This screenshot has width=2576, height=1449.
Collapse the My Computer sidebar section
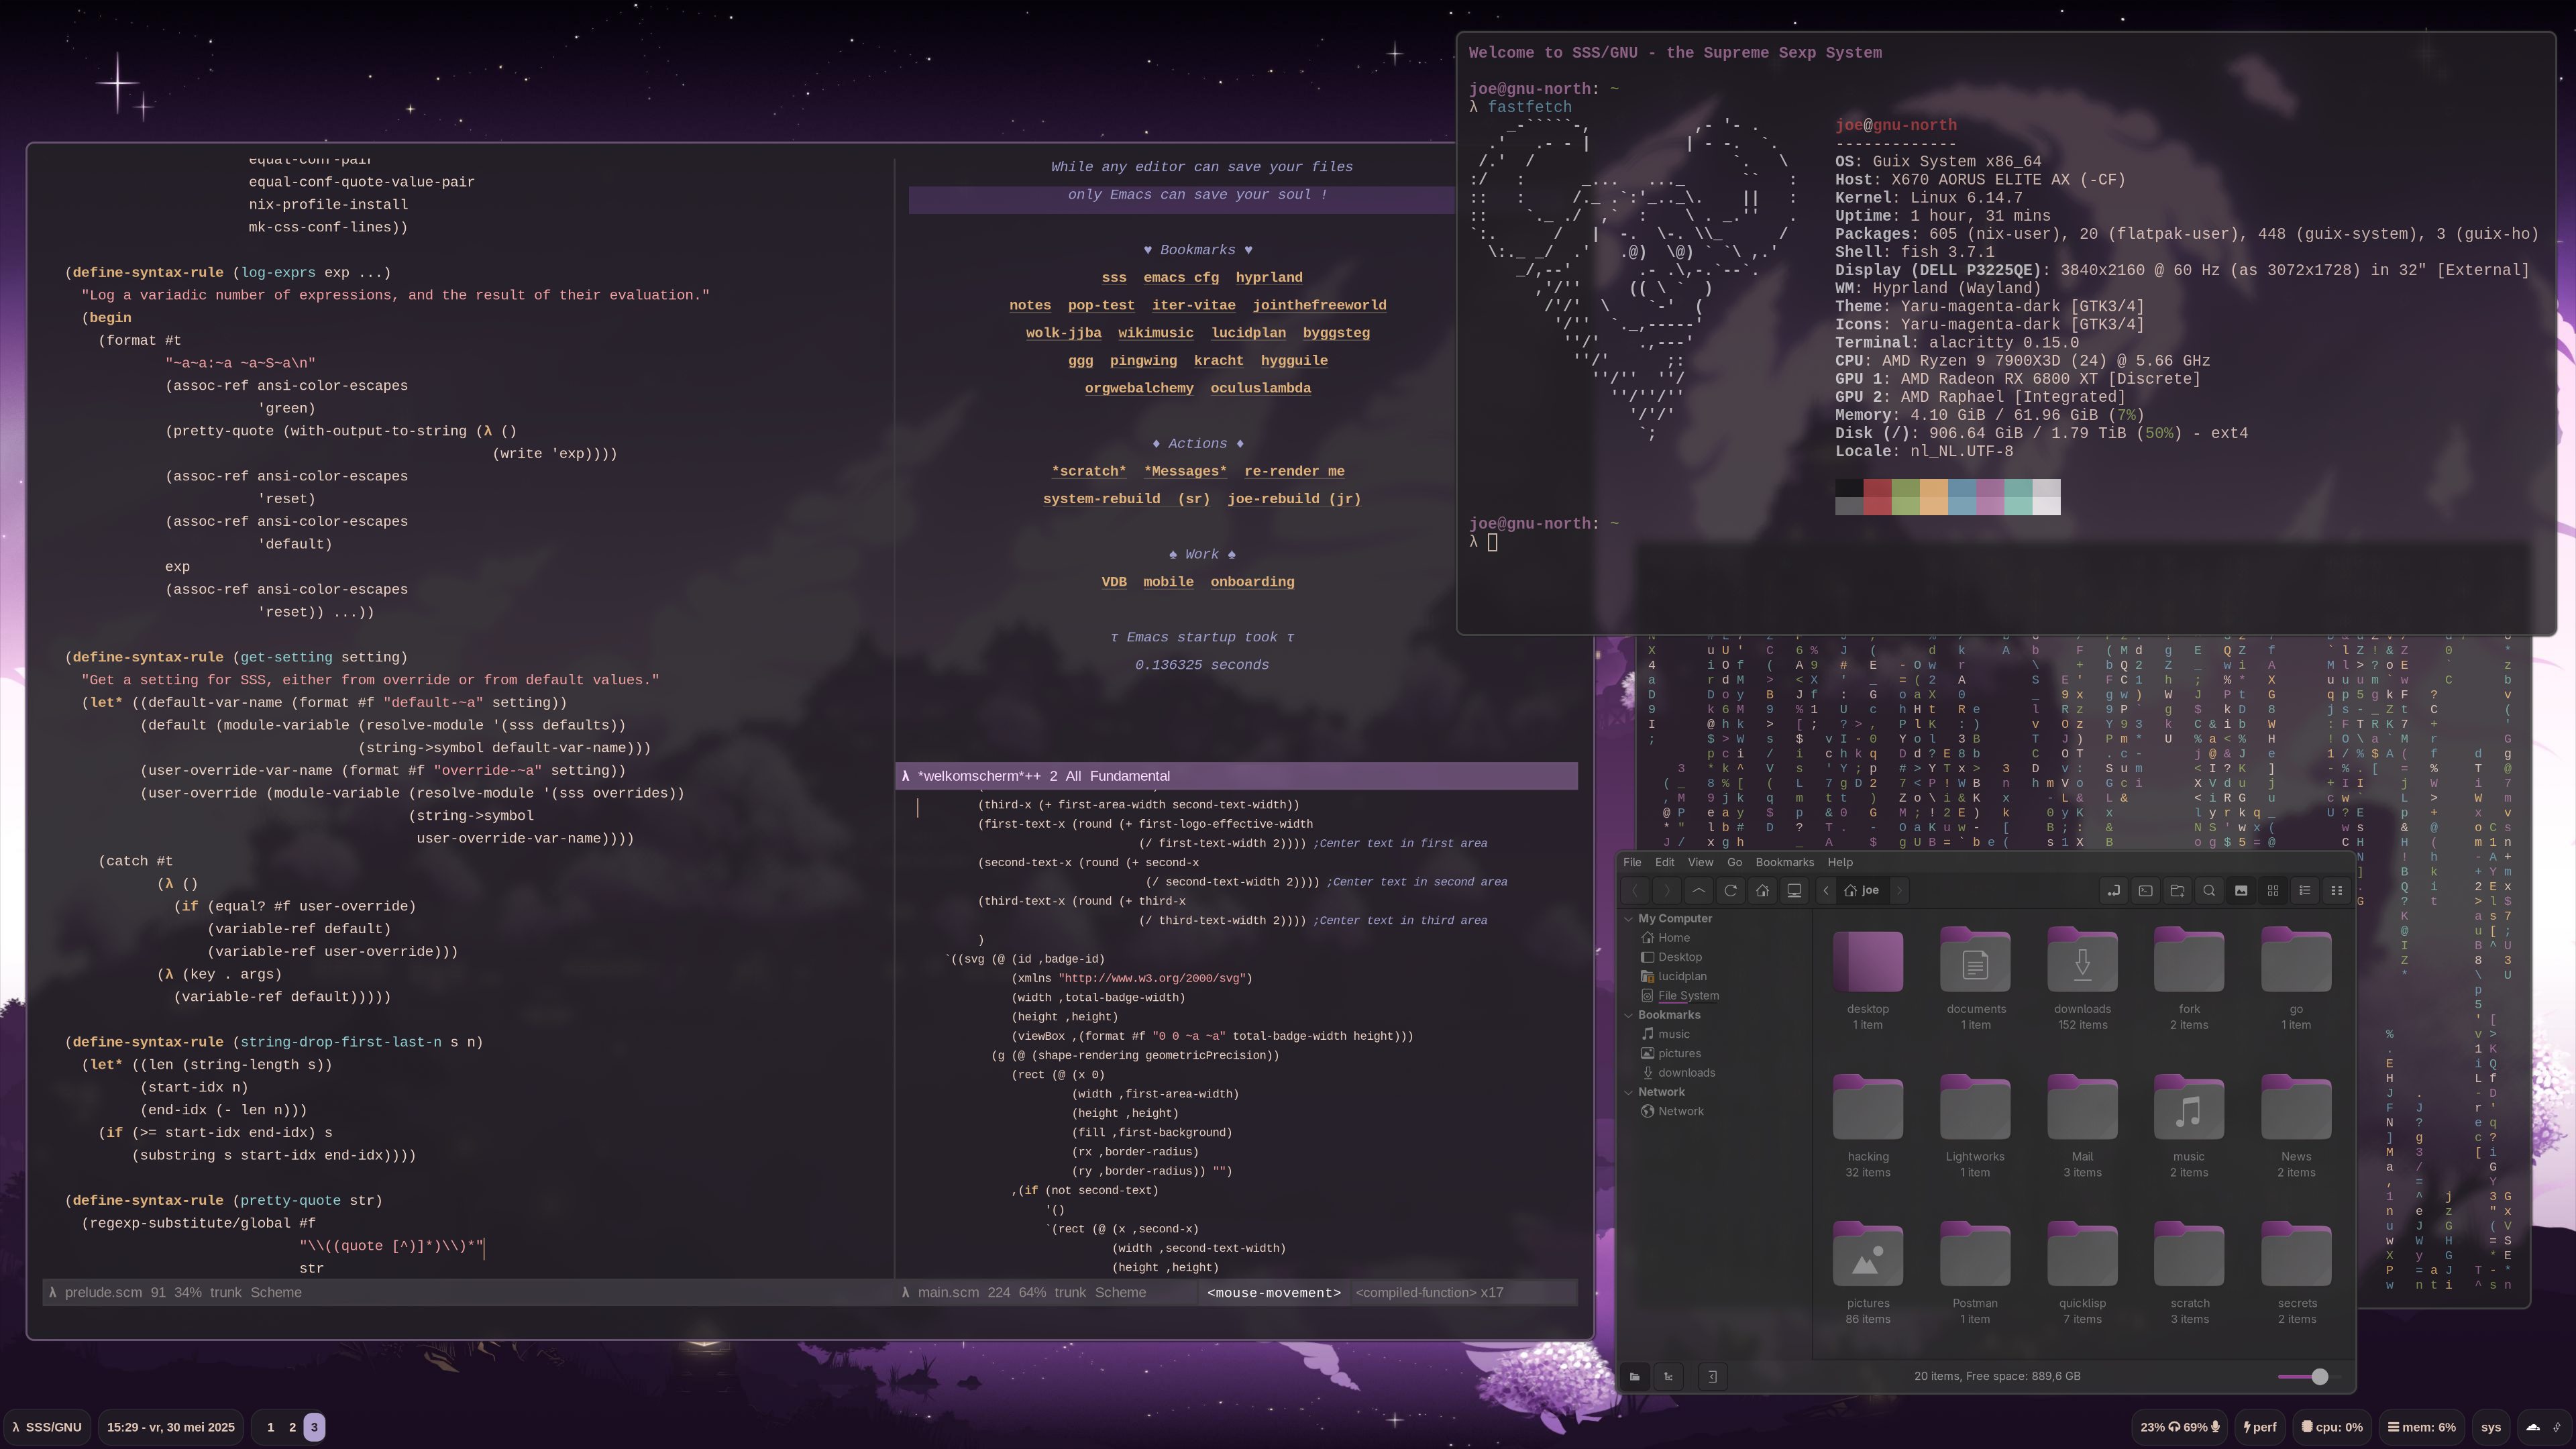1629,918
